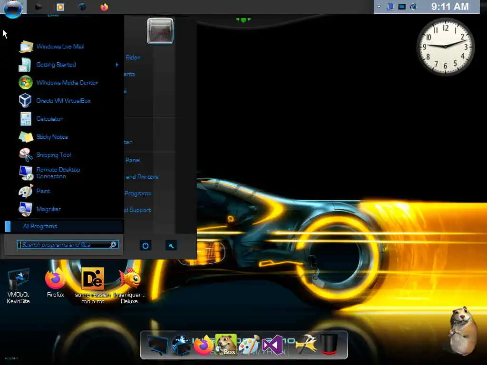This screenshot has width=487, height=365.
Task: Open Control Panel link in Start menu
Action: (x=133, y=160)
